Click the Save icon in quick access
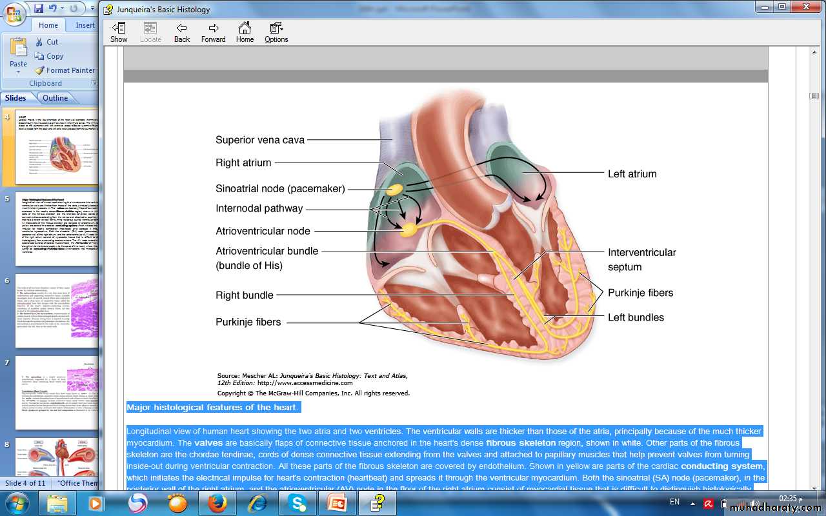This screenshot has width=826, height=516. [x=39, y=8]
